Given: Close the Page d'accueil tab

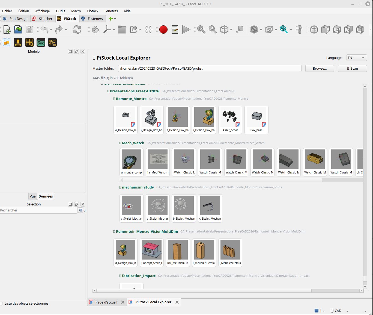Looking at the screenshot, I should coord(123,302).
